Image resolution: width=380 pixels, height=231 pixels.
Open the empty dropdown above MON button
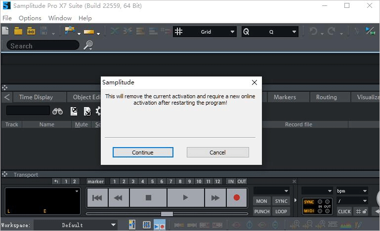[x=271, y=191]
